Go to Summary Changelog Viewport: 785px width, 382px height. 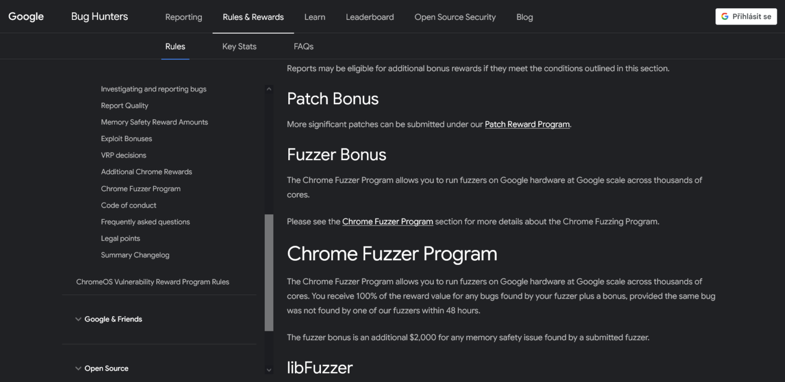(x=135, y=255)
